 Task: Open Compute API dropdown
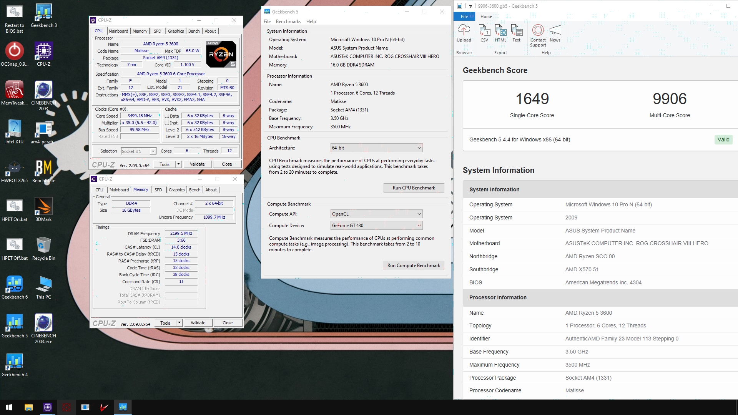click(x=376, y=214)
